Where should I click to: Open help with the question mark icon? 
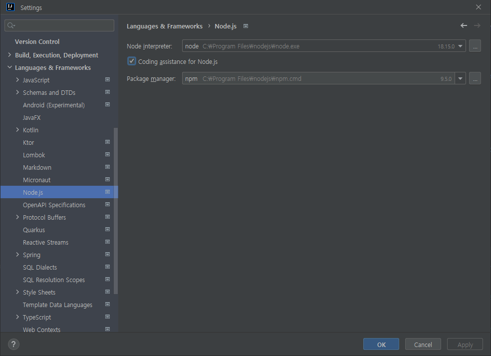[x=13, y=344]
